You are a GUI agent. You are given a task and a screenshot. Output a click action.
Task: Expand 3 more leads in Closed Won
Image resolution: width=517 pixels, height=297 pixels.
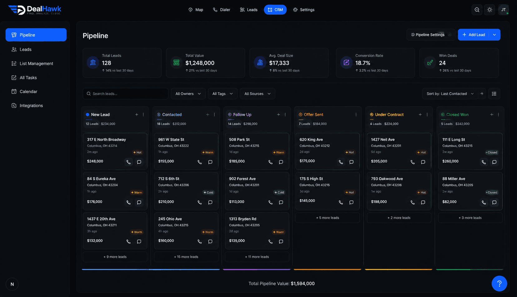point(470,218)
